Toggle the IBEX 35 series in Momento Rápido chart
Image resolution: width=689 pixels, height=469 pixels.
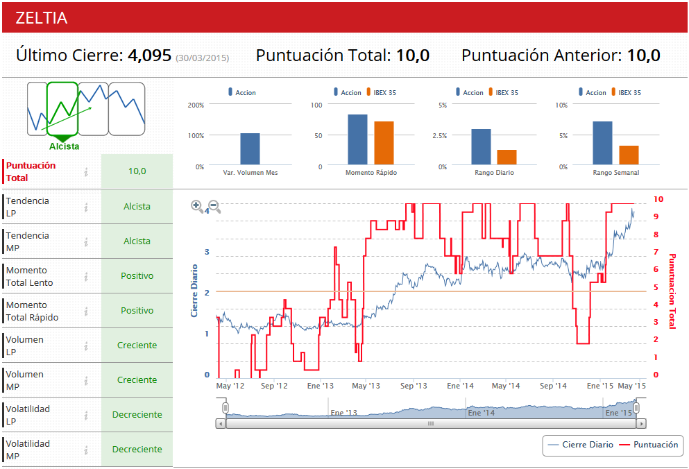pos(382,92)
